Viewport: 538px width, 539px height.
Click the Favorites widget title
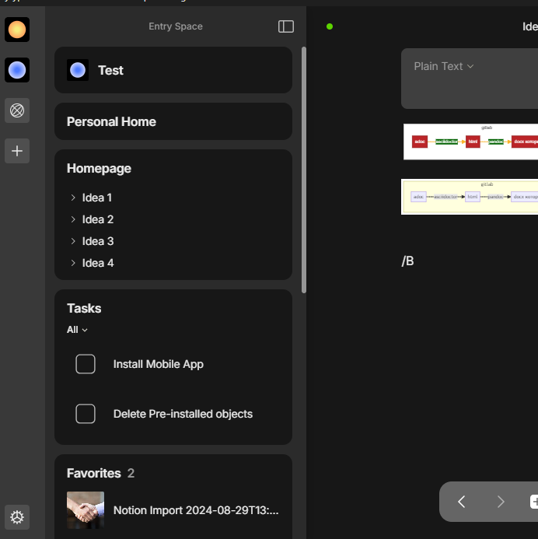coord(94,474)
